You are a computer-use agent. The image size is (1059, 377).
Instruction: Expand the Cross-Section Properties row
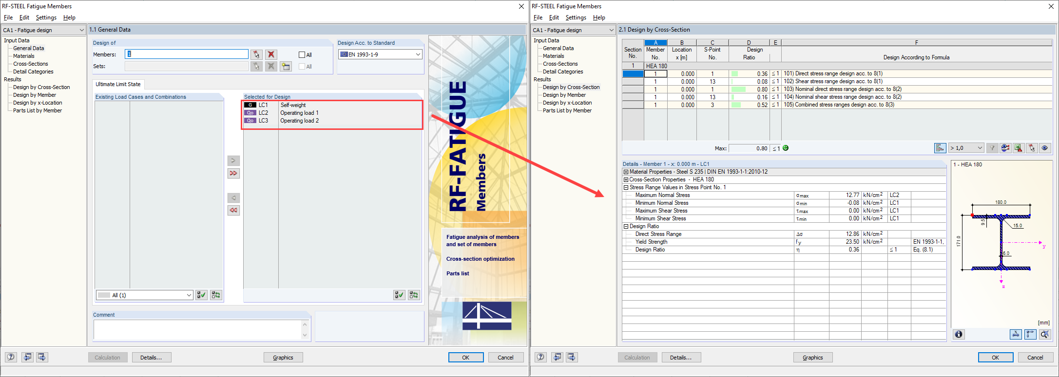pos(626,180)
